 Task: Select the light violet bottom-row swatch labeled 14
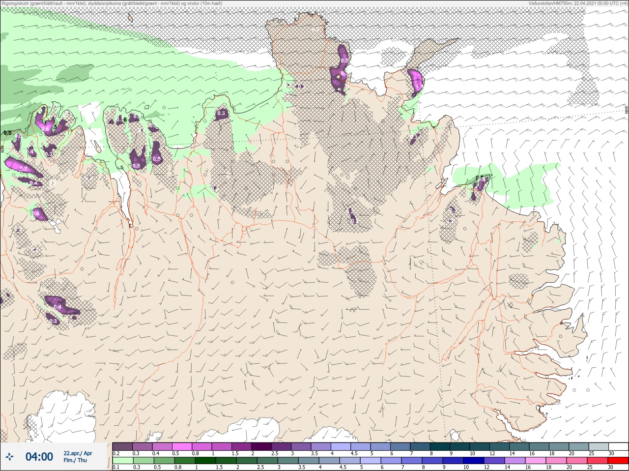click(x=515, y=461)
